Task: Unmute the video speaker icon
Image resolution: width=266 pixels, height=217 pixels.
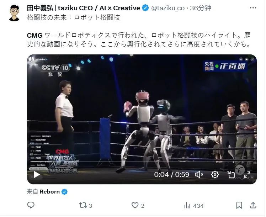Action: (199, 175)
